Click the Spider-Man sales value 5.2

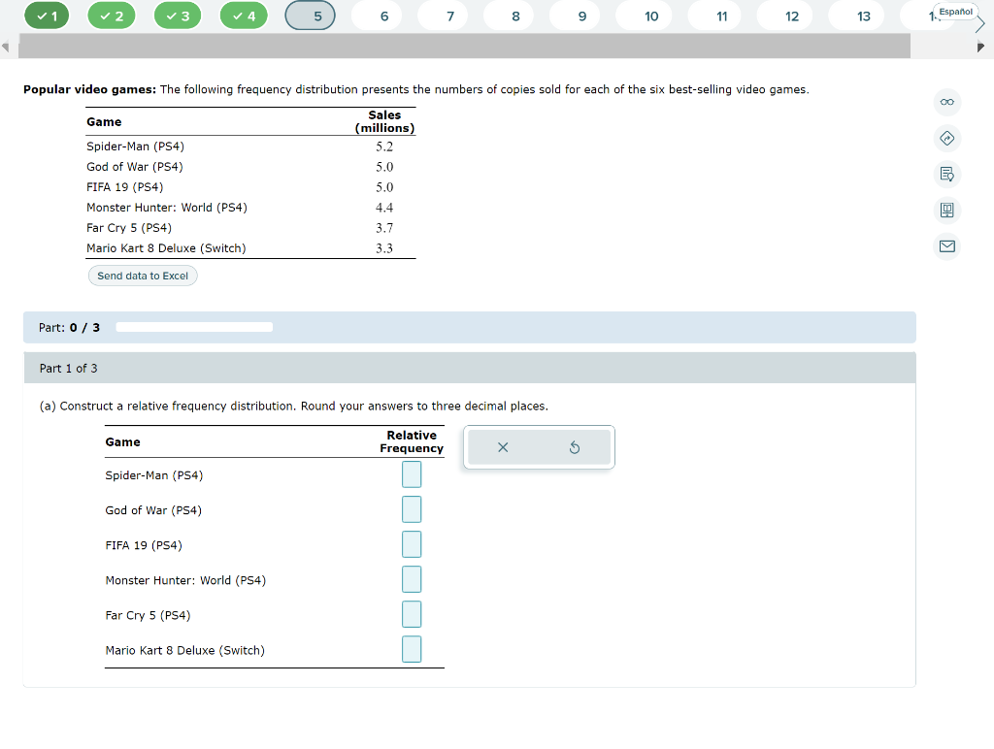(384, 147)
